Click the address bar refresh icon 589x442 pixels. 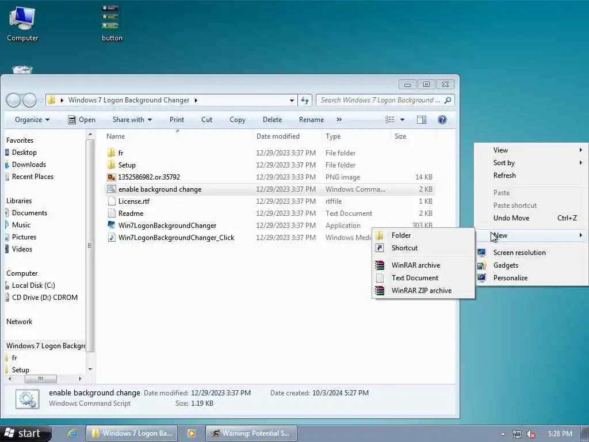pyautogui.click(x=305, y=100)
